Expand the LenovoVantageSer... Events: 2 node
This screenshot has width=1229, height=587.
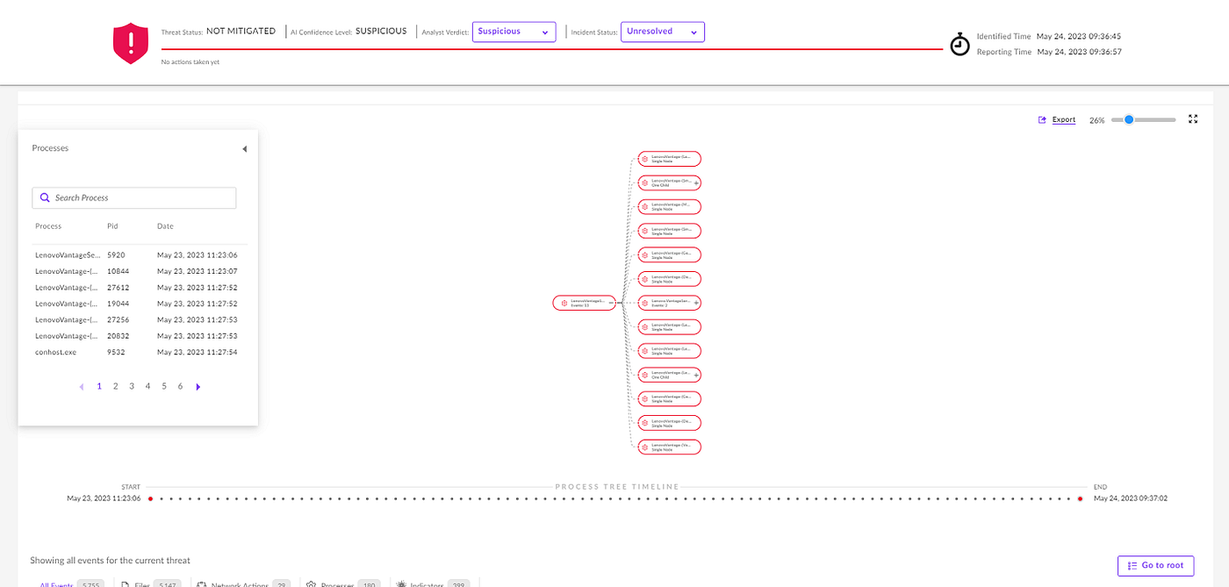pyautogui.click(x=696, y=303)
